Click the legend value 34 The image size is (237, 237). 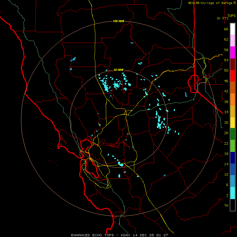coord(226,112)
